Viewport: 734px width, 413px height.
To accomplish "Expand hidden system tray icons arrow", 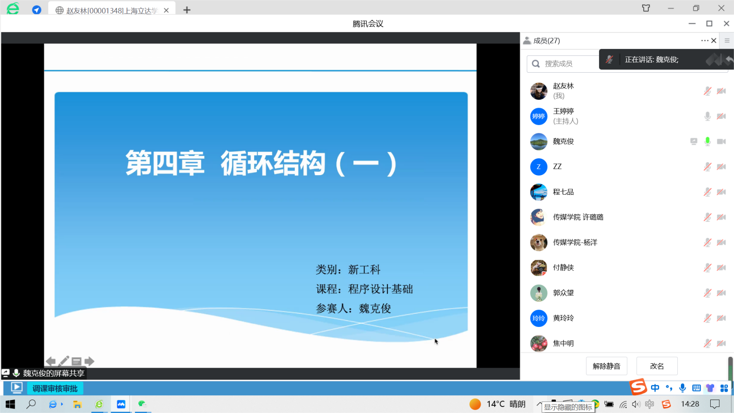I will [539, 404].
